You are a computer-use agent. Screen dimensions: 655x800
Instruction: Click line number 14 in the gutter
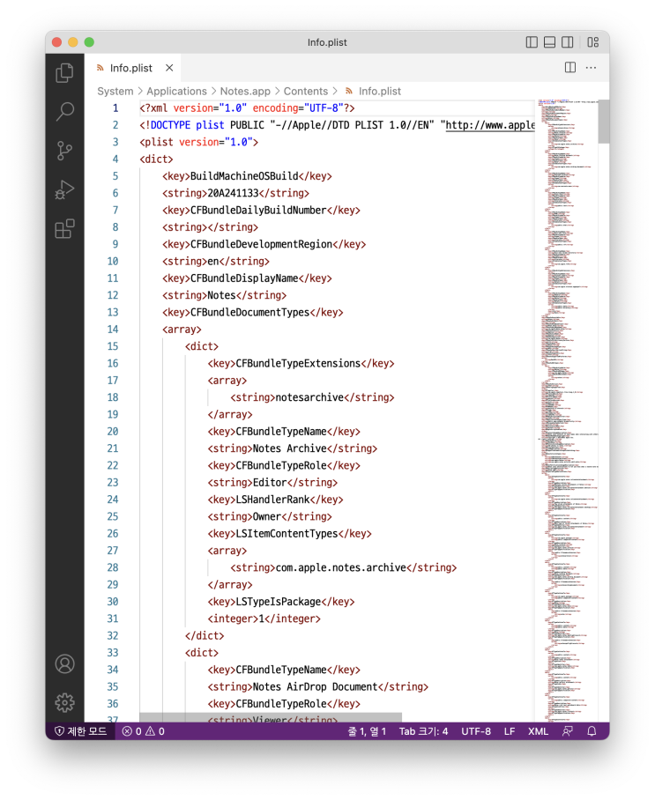tap(113, 330)
